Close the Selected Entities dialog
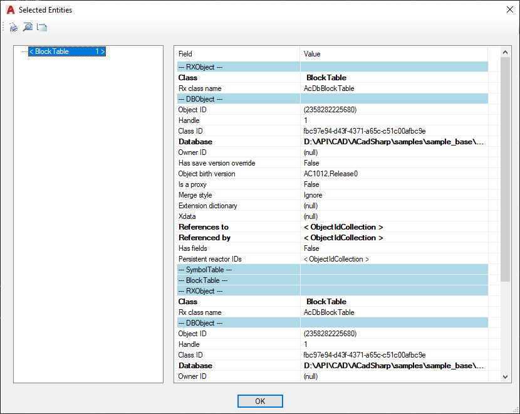The image size is (520, 414). [x=509, y=10]
